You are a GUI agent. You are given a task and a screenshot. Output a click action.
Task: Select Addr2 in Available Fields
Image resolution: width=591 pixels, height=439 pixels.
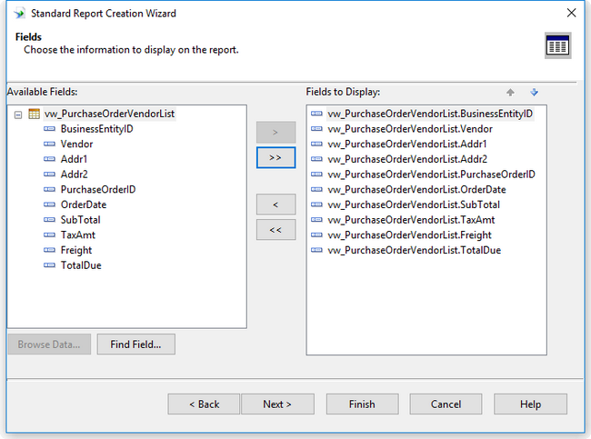(75, 175)
